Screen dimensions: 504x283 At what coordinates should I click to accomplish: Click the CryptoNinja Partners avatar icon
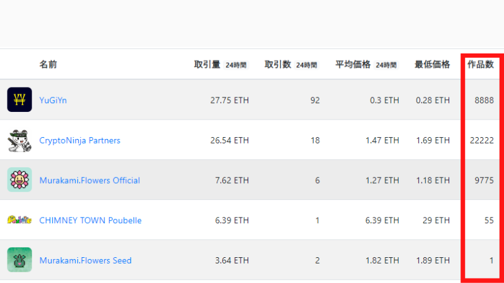pyautogui.click(x=20, y=140)
